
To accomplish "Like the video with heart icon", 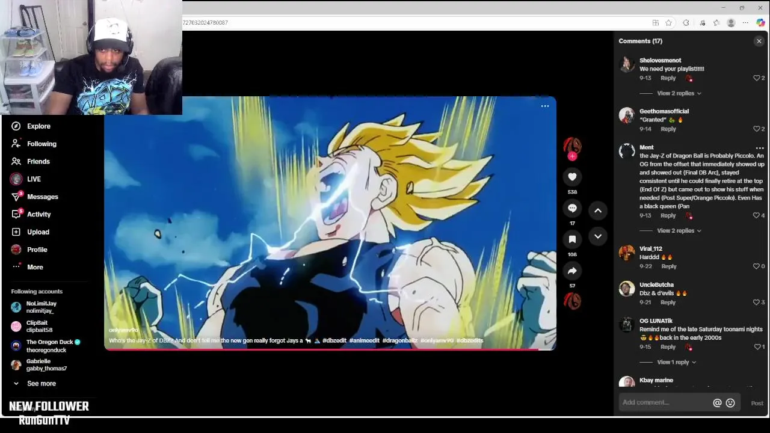I will (572, 177).
